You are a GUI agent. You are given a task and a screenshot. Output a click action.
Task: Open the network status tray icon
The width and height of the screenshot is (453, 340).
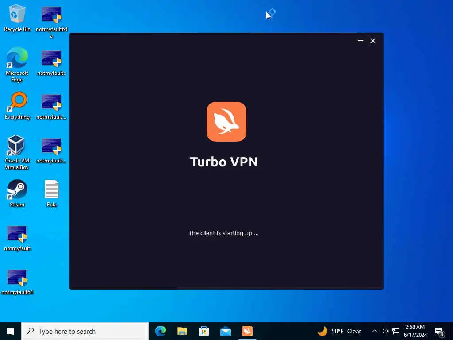pos(396,331)
